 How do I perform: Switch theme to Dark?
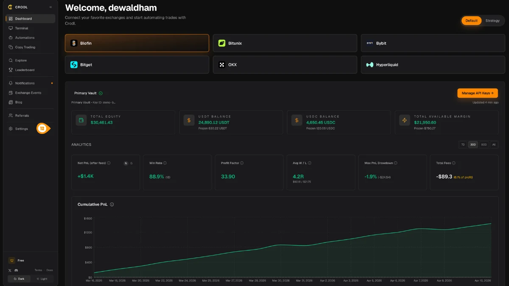[x=19, y=279]
